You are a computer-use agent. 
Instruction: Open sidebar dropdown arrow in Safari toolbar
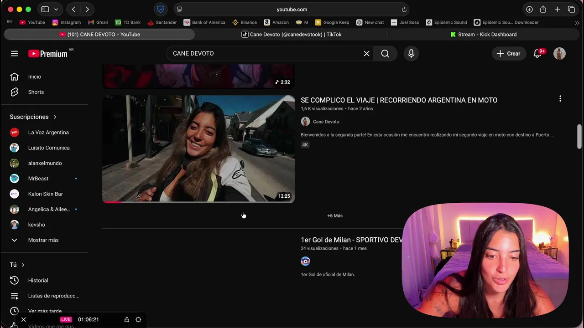pos(56,9)
